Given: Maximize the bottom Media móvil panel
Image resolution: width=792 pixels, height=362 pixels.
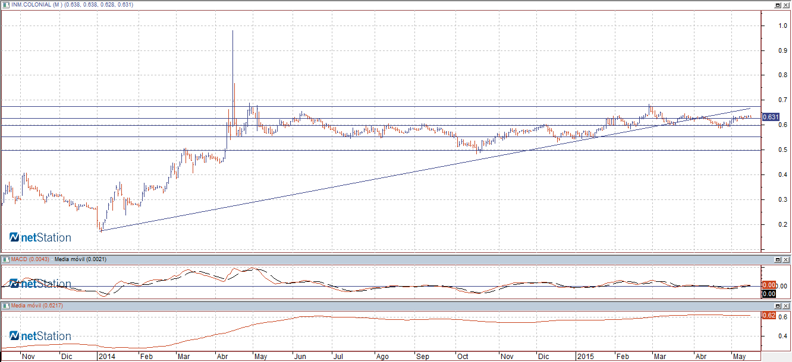Looking at the screenshot, I should [777, 305].
